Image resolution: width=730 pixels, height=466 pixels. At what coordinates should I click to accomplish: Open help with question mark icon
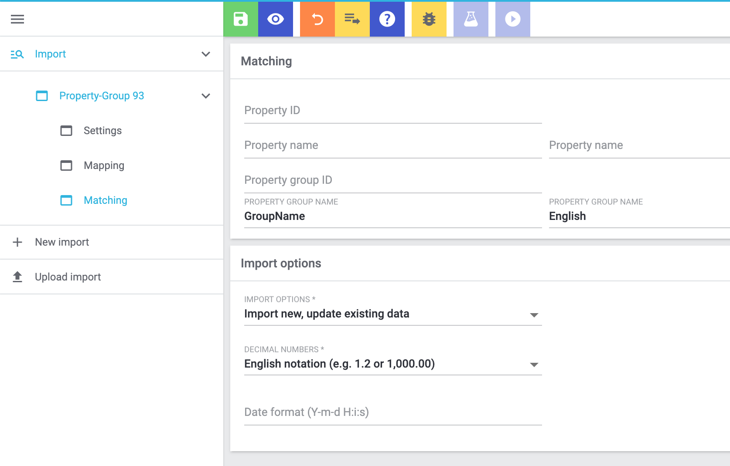coord(387,19)
